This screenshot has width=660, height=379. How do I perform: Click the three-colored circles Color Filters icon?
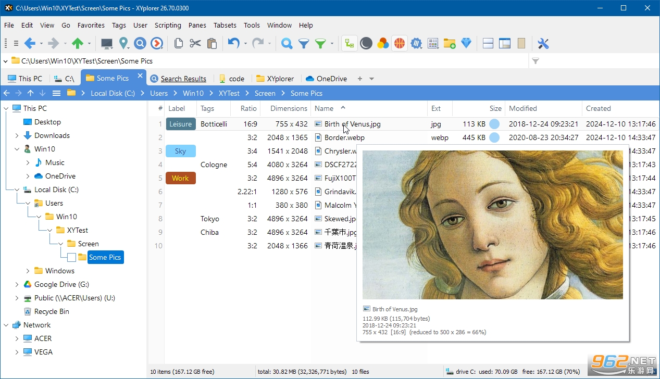(x=383, y=43)
